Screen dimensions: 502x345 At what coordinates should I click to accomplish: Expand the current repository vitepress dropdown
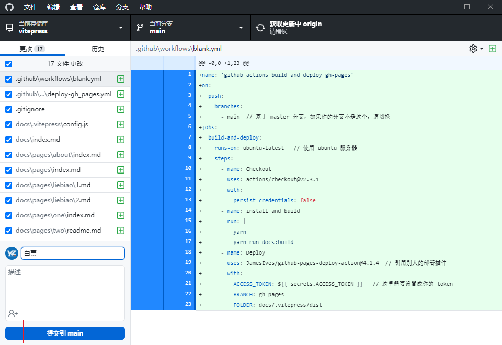(x=65, y=28)
